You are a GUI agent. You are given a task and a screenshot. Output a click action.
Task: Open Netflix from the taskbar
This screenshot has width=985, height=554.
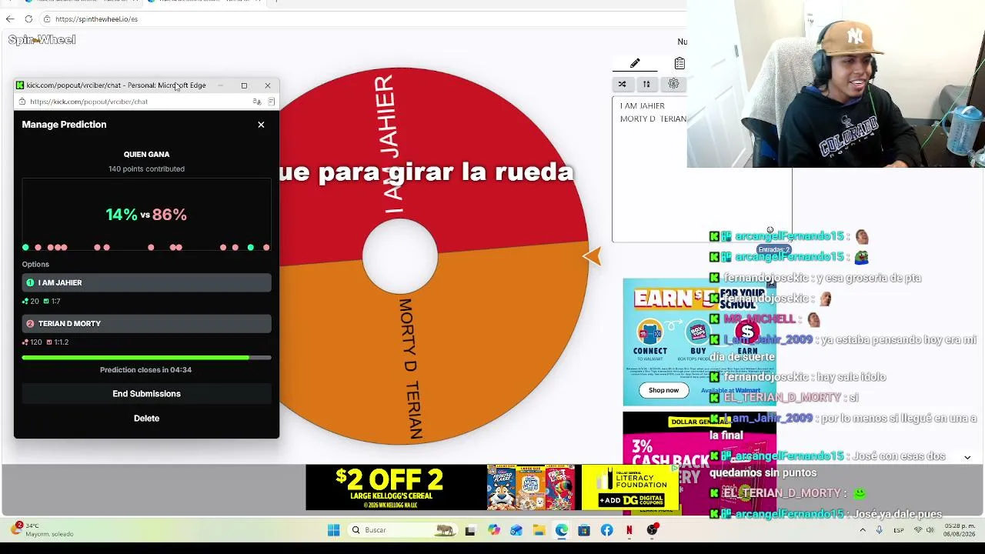pyautogui.click(x=629, y=530)
